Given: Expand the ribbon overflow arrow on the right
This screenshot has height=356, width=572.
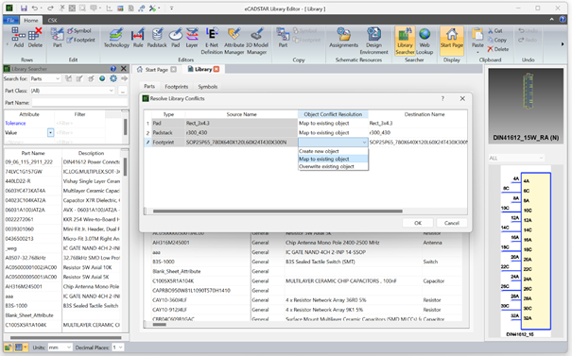Looking at the screenshot, I should tap(563, 44).
